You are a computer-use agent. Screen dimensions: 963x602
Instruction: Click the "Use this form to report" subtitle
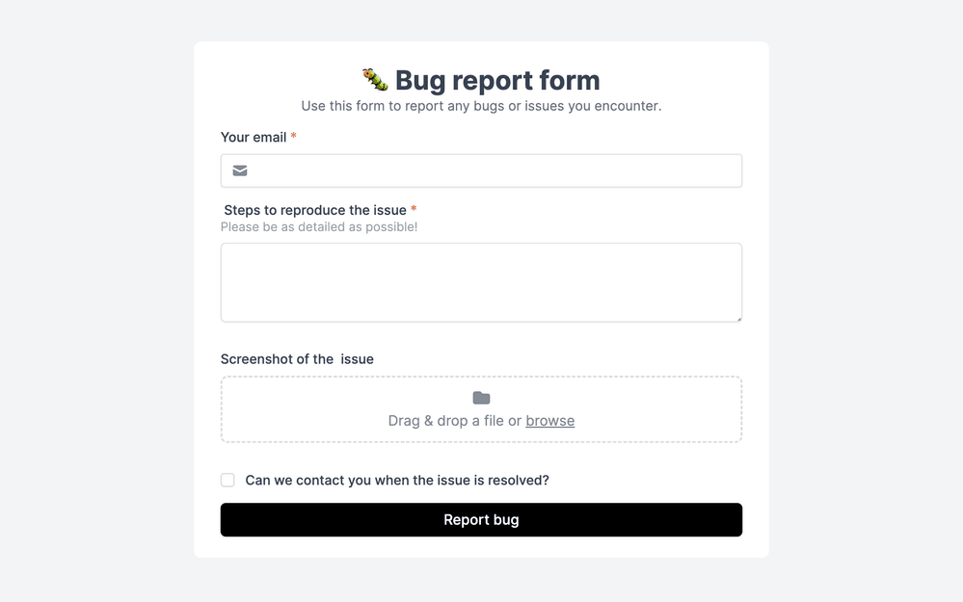481,106
